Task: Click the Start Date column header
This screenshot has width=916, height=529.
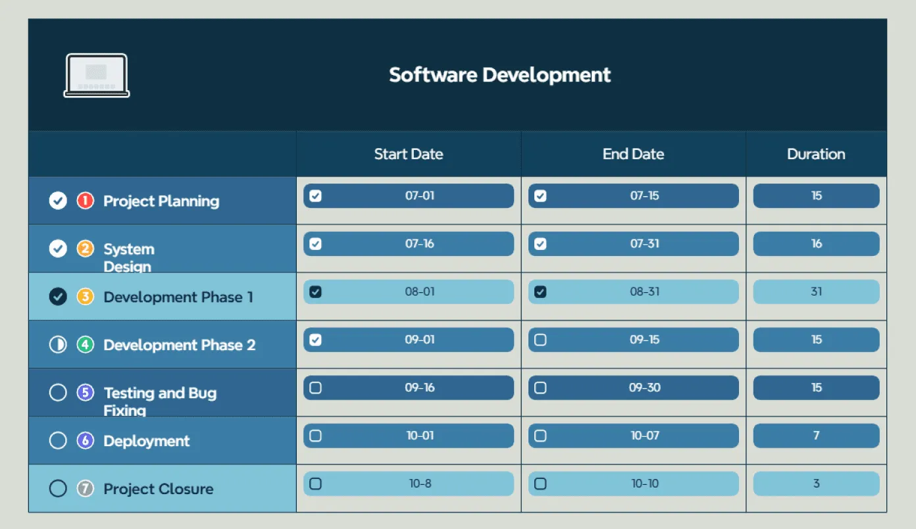Action: pos(408,155)
